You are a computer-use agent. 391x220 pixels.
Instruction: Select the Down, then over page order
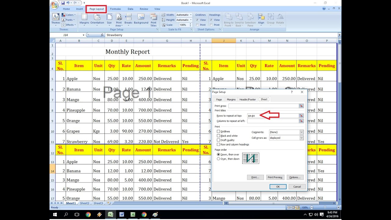tap(218, 155)
